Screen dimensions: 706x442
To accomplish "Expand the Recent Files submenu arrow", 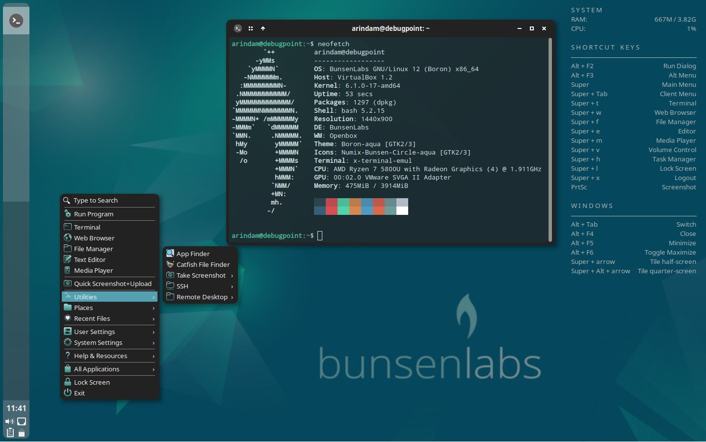I will [x=154, y=319].
